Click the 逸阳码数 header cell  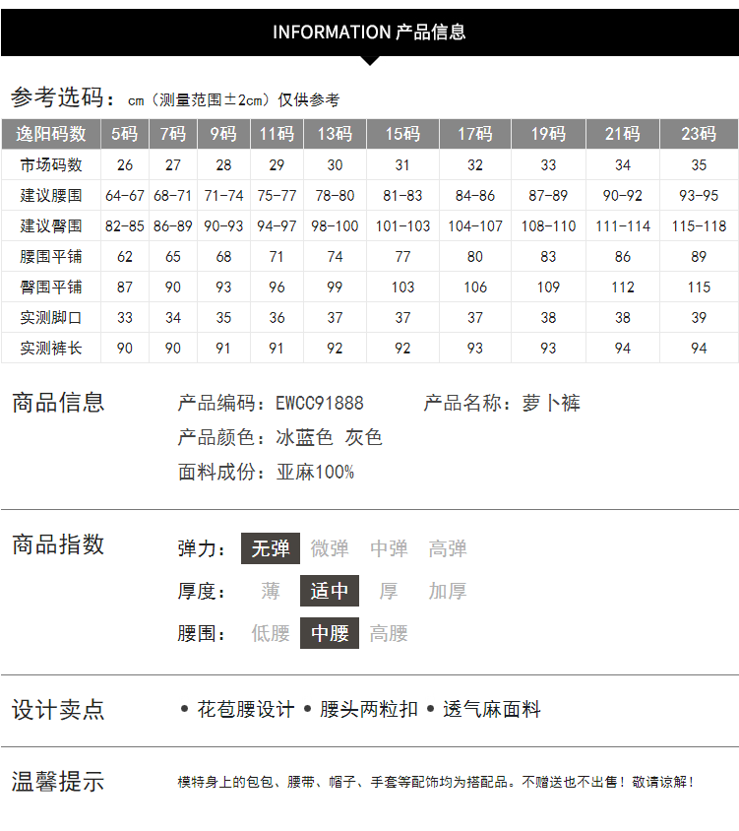click(x=51, y=134)
